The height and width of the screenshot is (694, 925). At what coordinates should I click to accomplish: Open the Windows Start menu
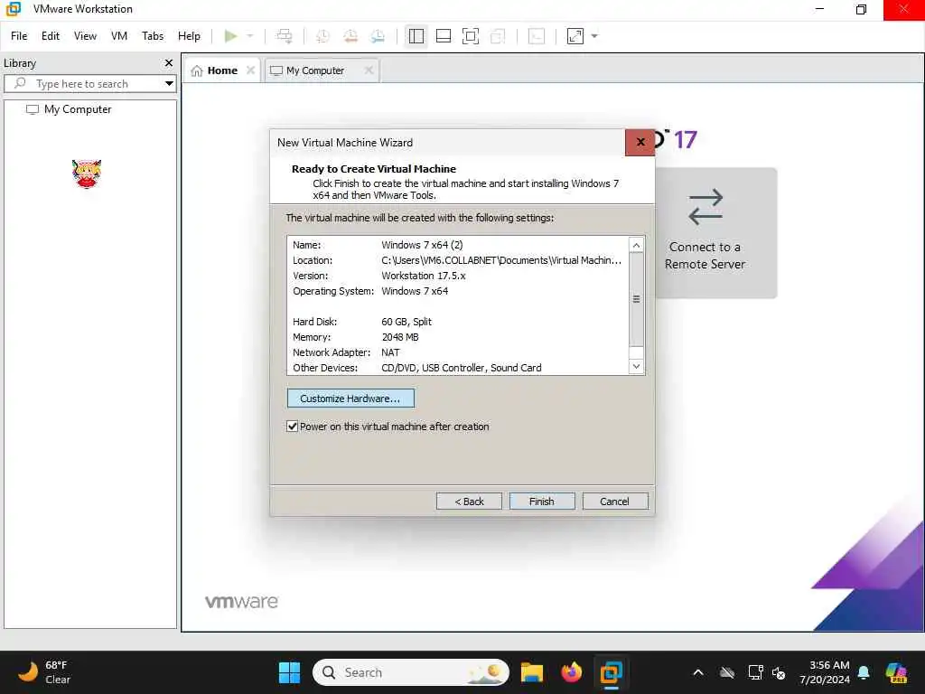(289, 672)
